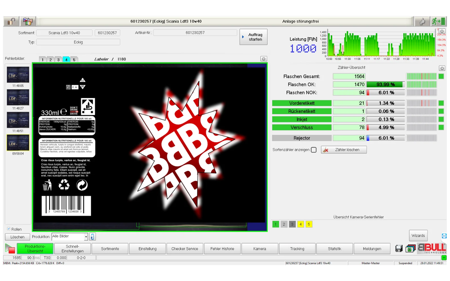The width and height of the screenshot is (450, 281).
Task: Open the Kamera tab
Action: pyautogui.click(x=260, y=249)
